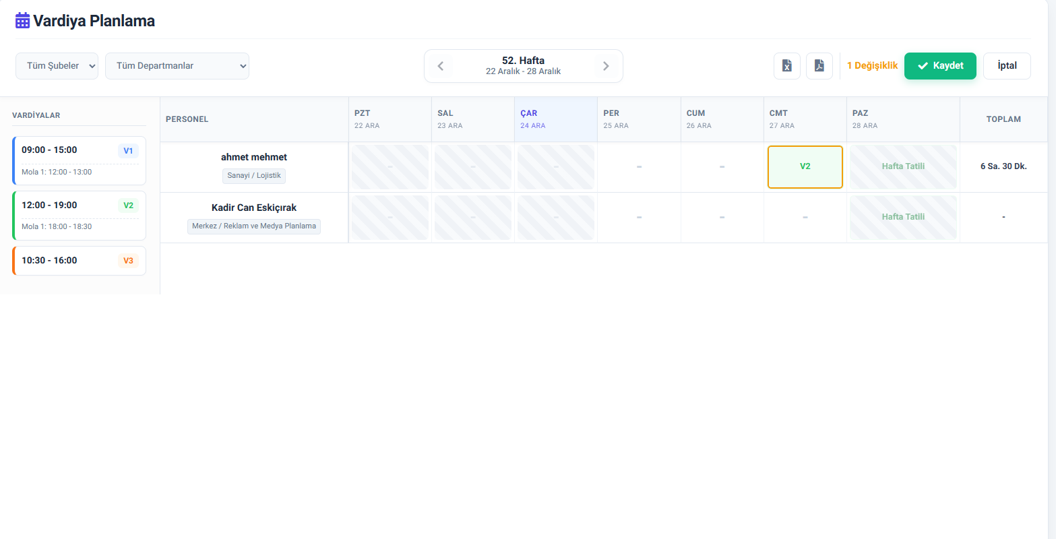Screen dimensions: 1056x539
Task: Click the Sanayi / Lojistik department tag
Action: tap(254, 176)
